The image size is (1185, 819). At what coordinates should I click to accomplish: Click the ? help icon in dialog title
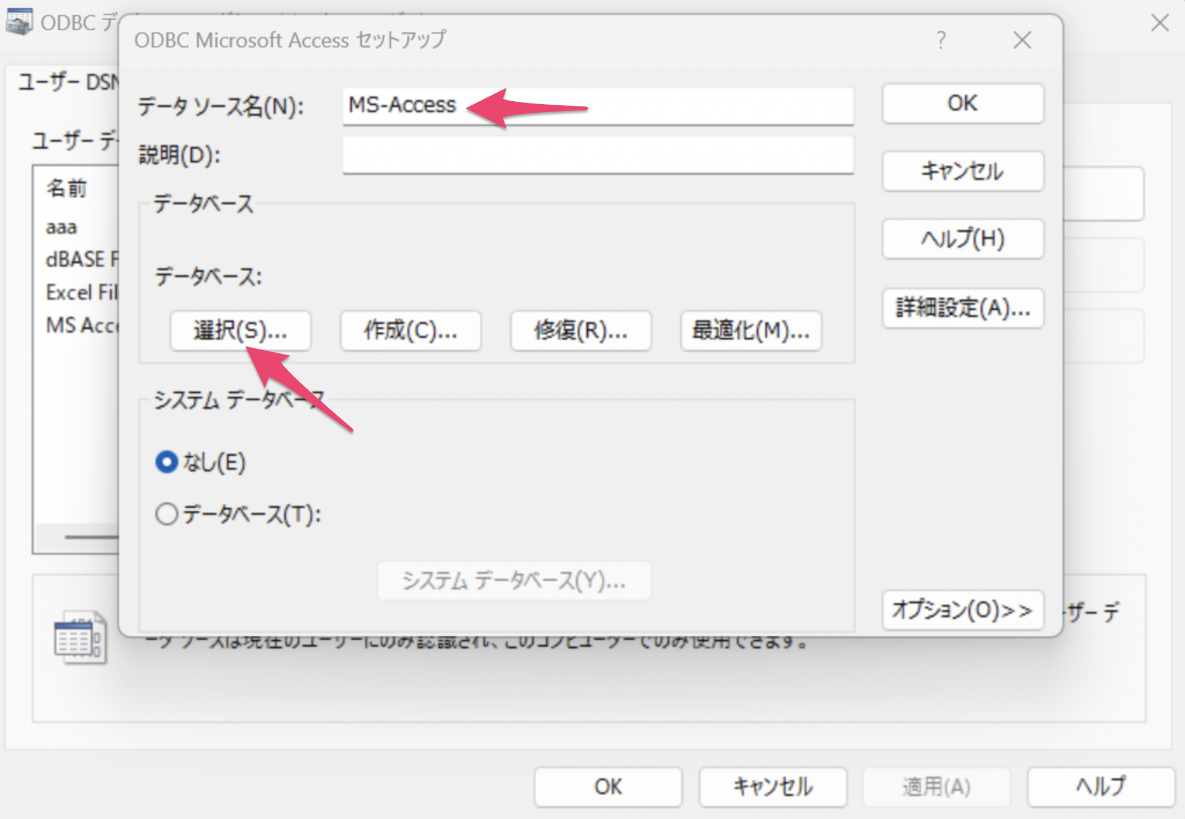pos(941,40)
